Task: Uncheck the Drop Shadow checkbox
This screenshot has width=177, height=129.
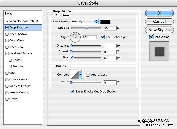Action: [x=7, y=27]
